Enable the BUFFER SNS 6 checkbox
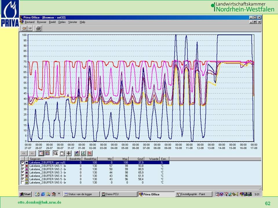Image resolution: width=278 pixels, height=208 pixels. pos(22,183)
